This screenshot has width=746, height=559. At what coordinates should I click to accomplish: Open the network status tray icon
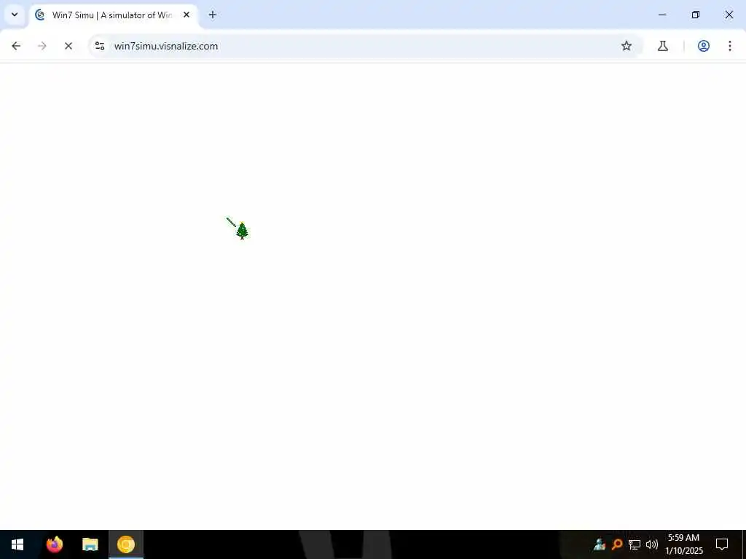coord(635,544)
